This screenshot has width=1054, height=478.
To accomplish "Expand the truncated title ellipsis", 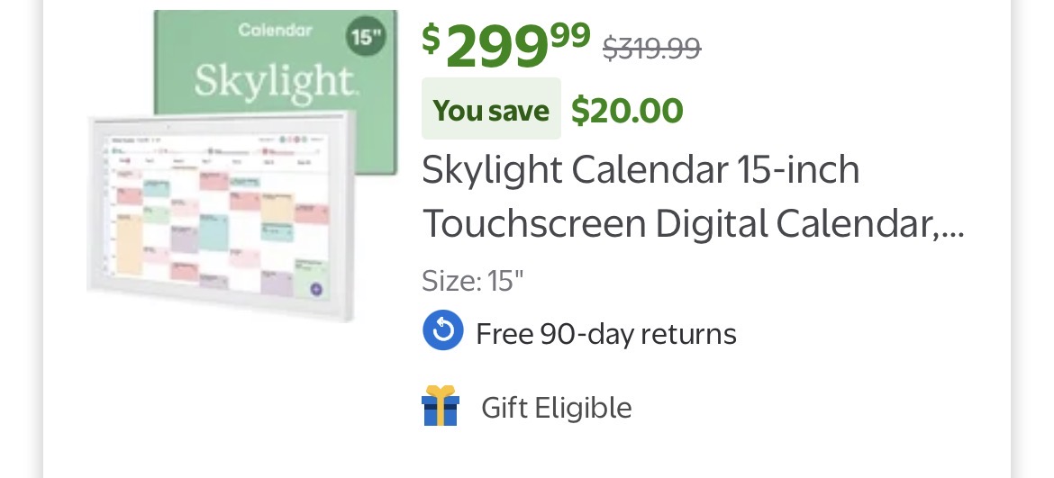I will 953,224.
